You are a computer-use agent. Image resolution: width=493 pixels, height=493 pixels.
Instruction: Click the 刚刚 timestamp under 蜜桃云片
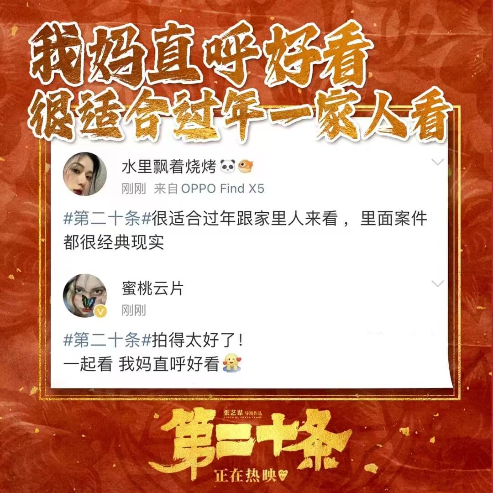pos(134,310)
